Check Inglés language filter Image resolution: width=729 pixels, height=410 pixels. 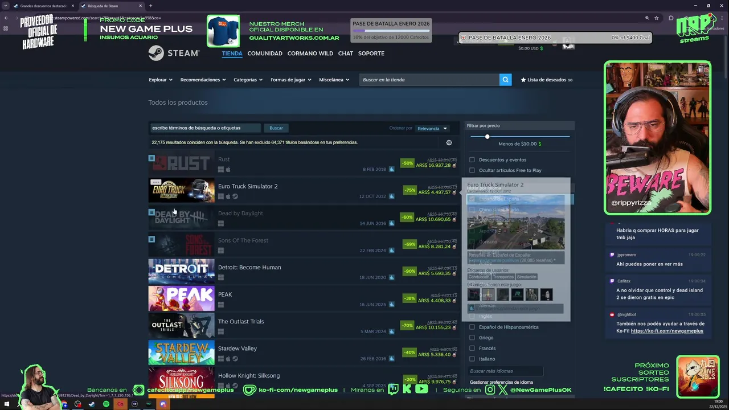[472, 316]
